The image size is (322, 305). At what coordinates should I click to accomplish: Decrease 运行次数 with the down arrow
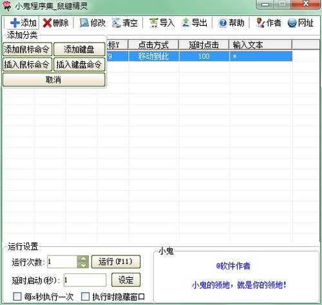point(83,265)
